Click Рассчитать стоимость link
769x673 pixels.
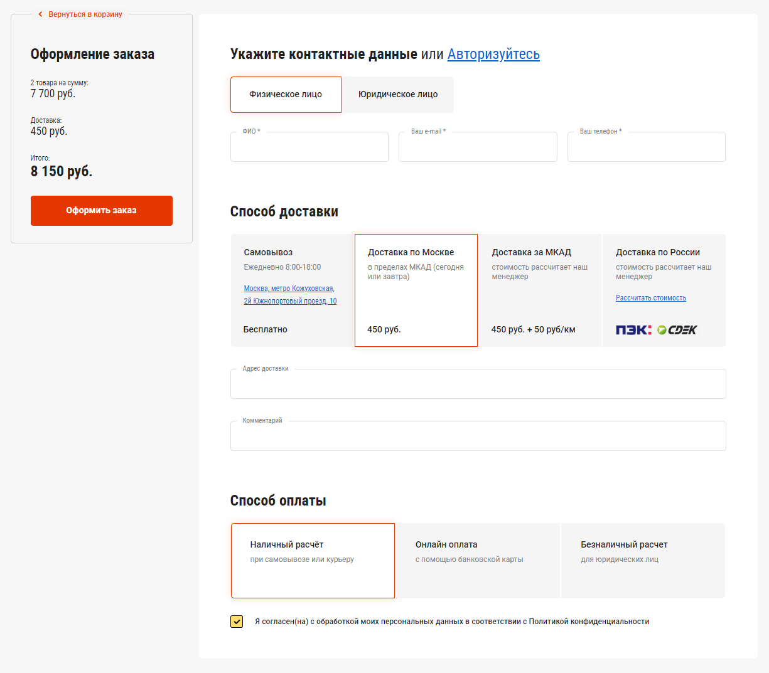point(651,298)
